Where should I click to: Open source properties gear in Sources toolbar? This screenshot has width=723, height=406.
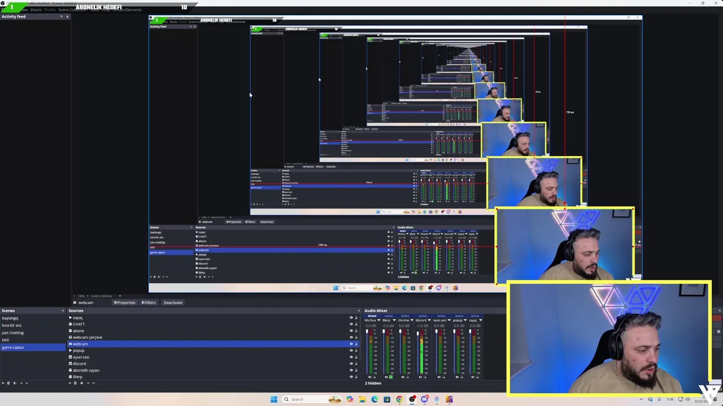81,383
